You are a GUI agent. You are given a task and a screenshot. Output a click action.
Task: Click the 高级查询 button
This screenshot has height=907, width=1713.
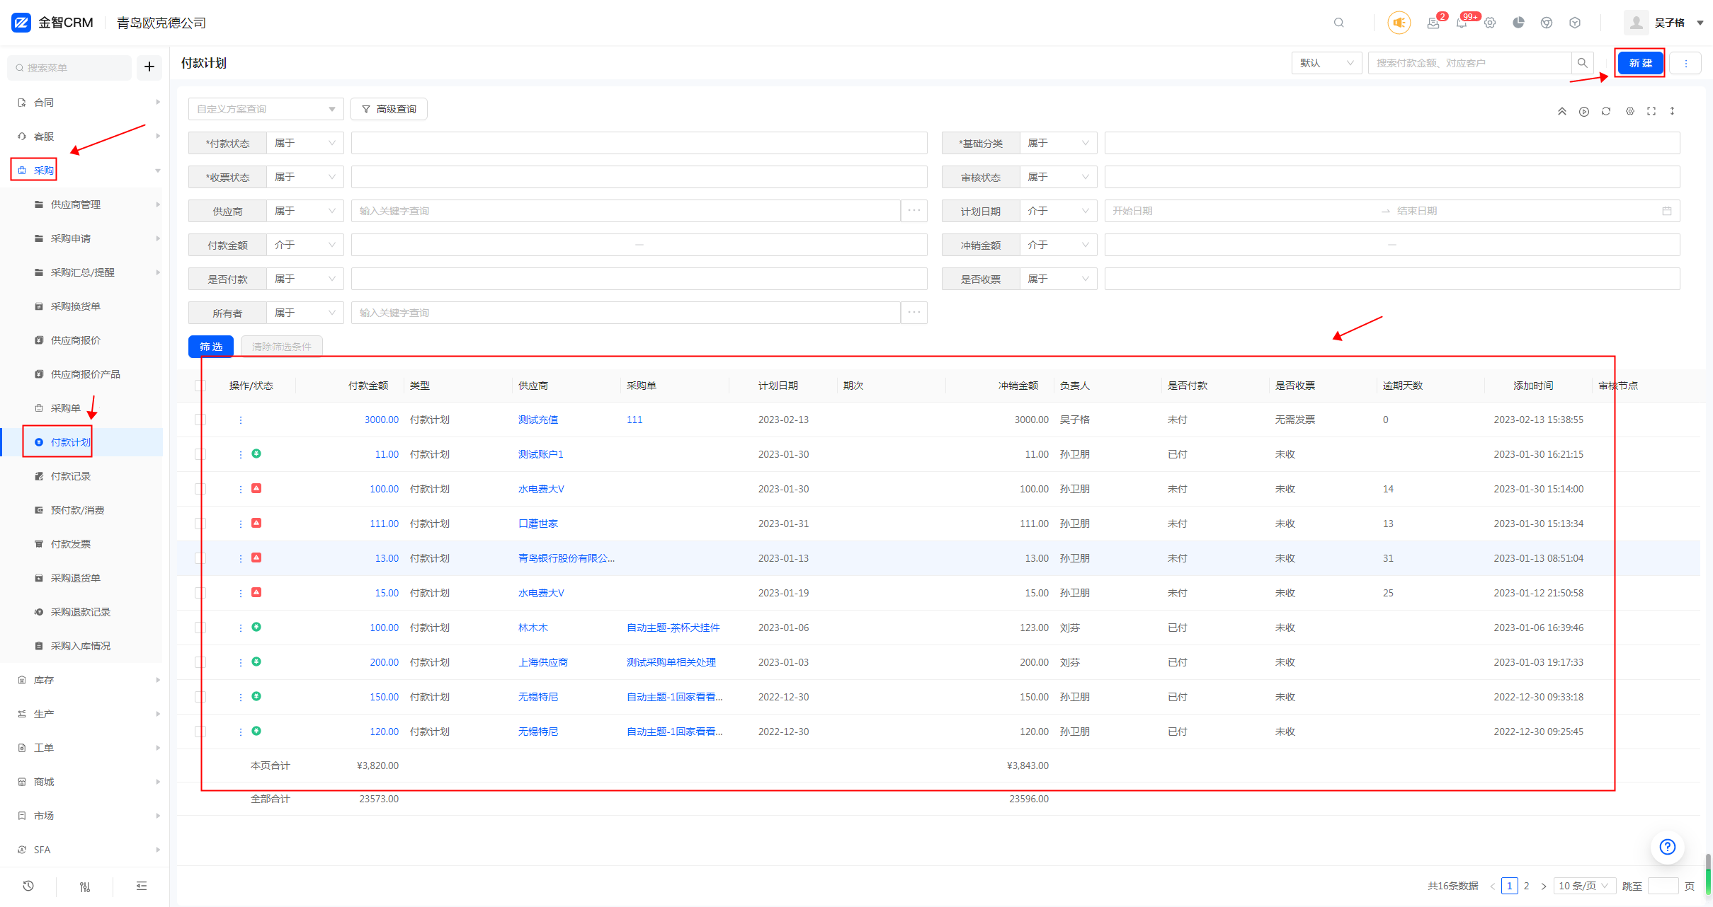tap(389, 109)
